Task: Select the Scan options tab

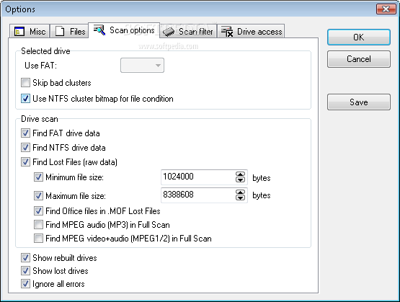Action: click(124, 30)
